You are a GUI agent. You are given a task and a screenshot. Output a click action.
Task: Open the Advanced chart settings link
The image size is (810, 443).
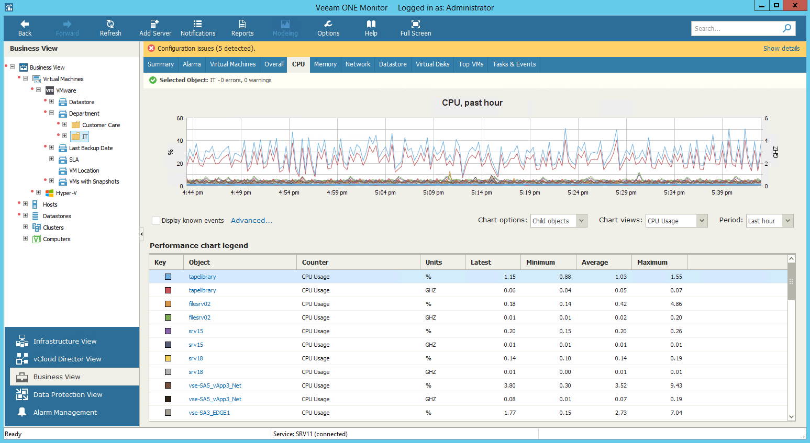pyautogui.click(x=251, y=221)
